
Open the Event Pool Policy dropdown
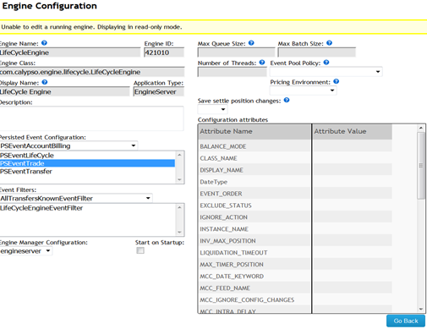point(326,72)
